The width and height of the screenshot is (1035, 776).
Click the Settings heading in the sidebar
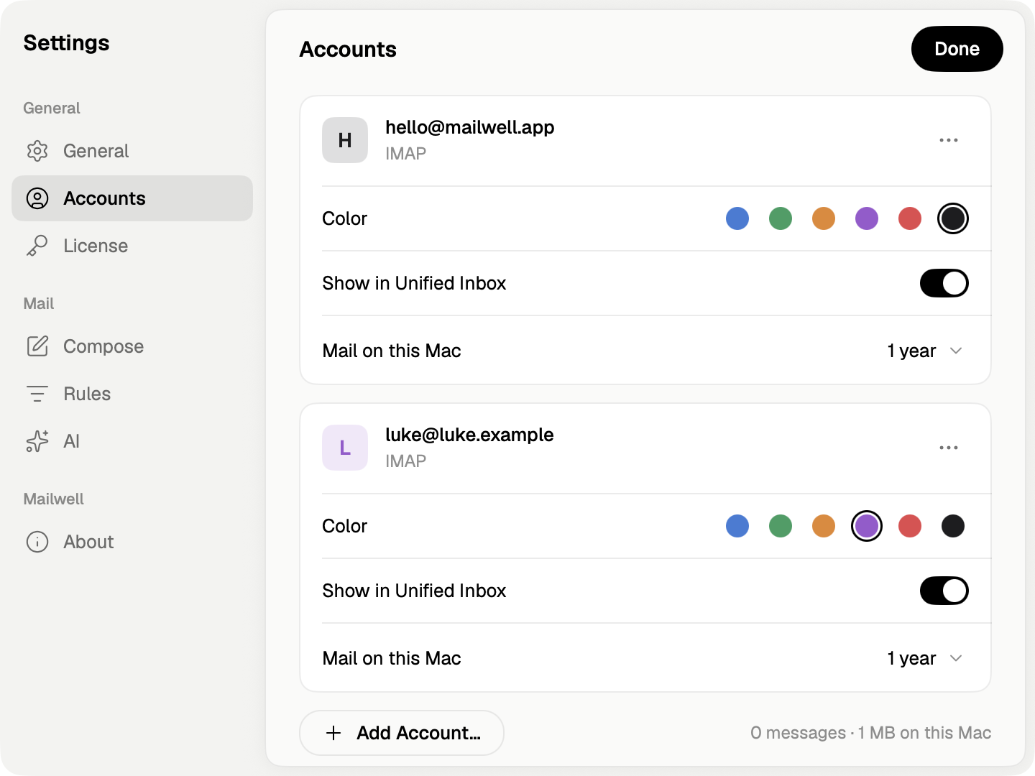point(66,43)
